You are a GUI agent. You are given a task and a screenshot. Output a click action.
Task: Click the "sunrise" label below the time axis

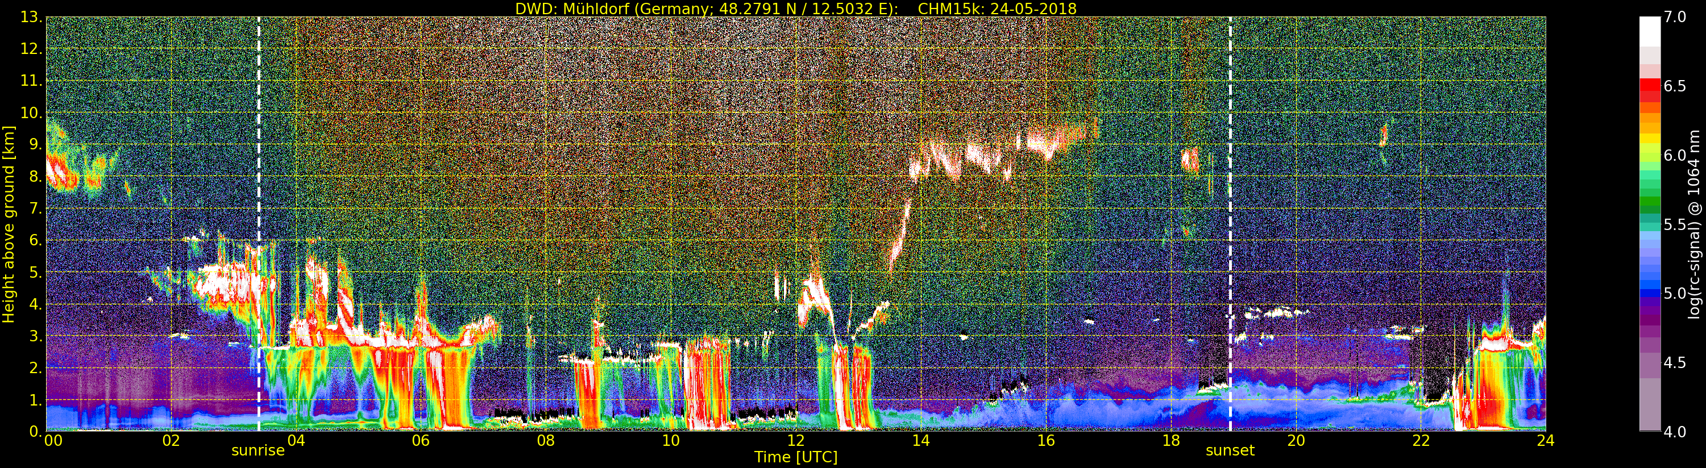258,451
